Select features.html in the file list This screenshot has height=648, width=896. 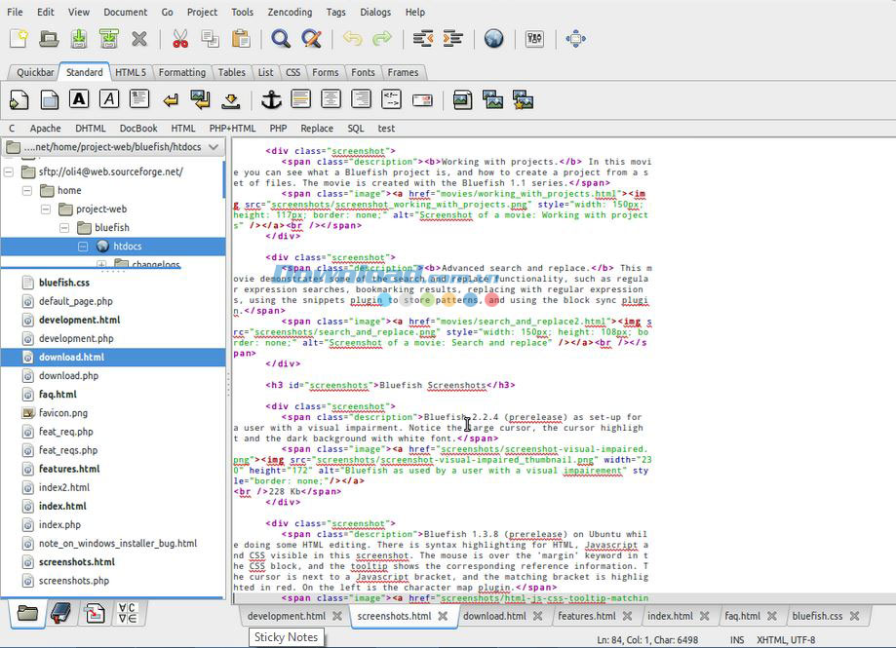[69, 469]
